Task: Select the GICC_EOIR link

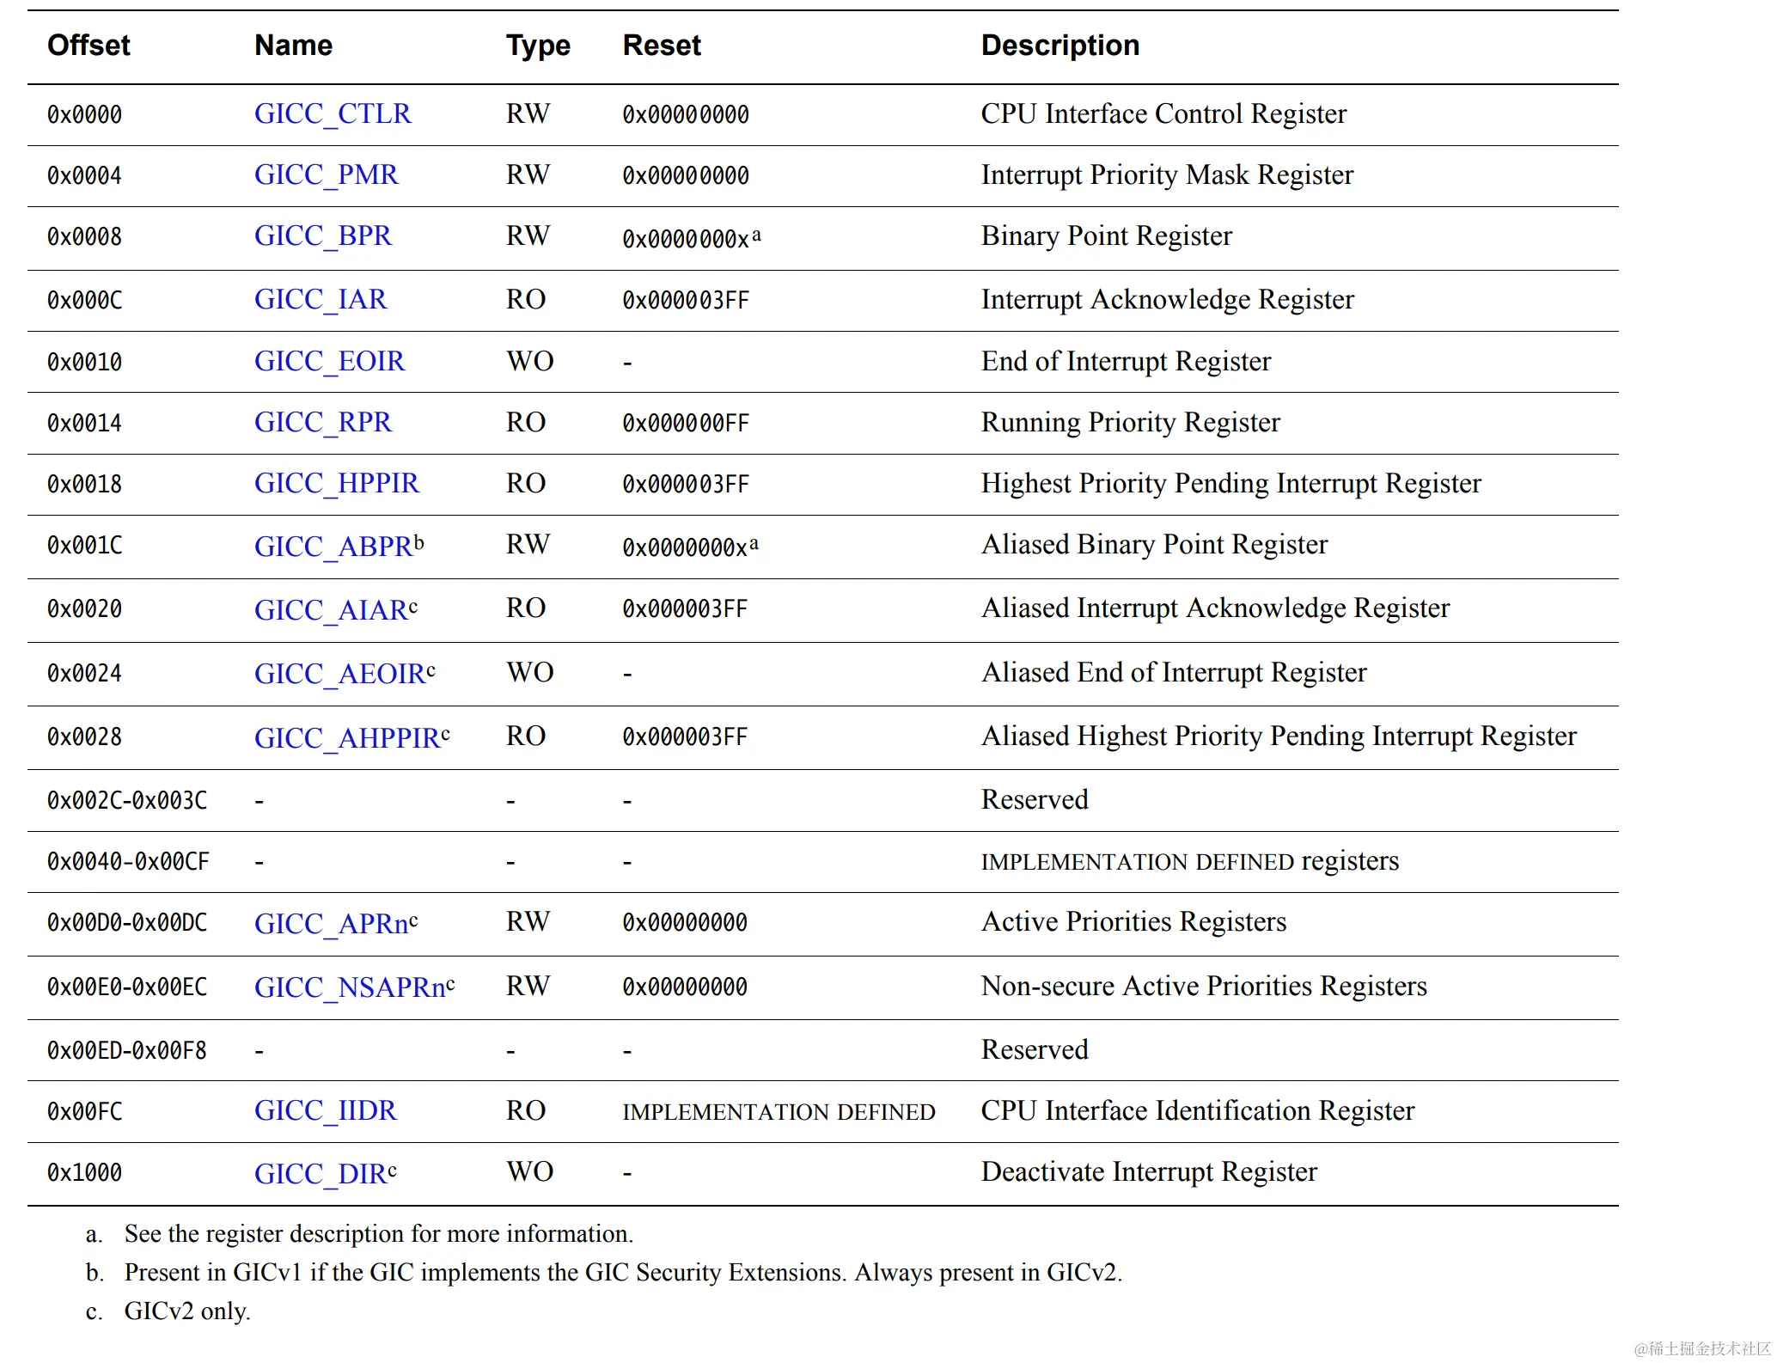Action: point(328,362)
